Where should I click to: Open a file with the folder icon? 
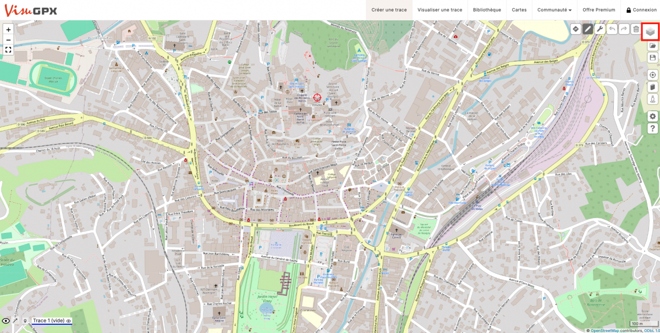coord(653,46)
